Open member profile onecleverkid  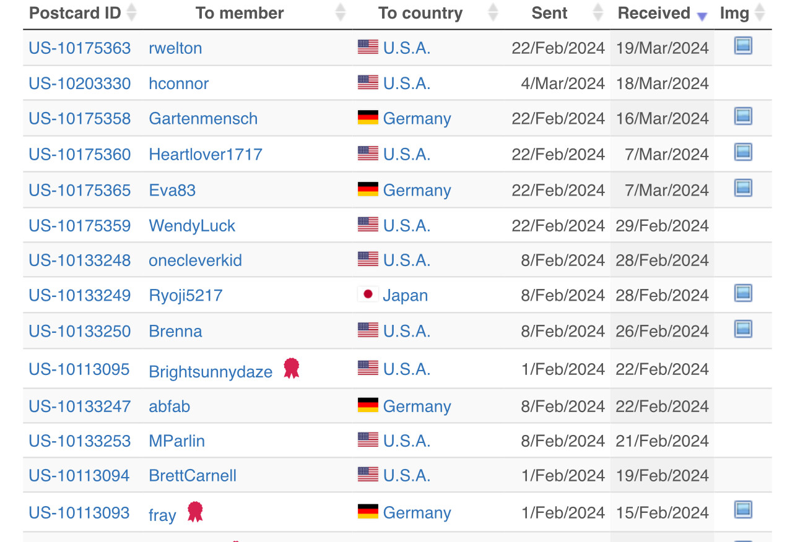tap(195, 260)
